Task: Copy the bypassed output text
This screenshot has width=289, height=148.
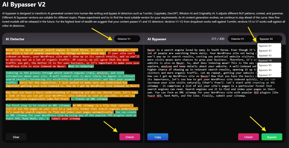Action: (x=158, y=137)
